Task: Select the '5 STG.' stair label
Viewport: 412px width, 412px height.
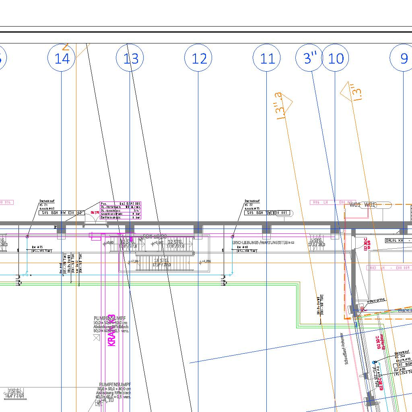Action: (316, 241)
